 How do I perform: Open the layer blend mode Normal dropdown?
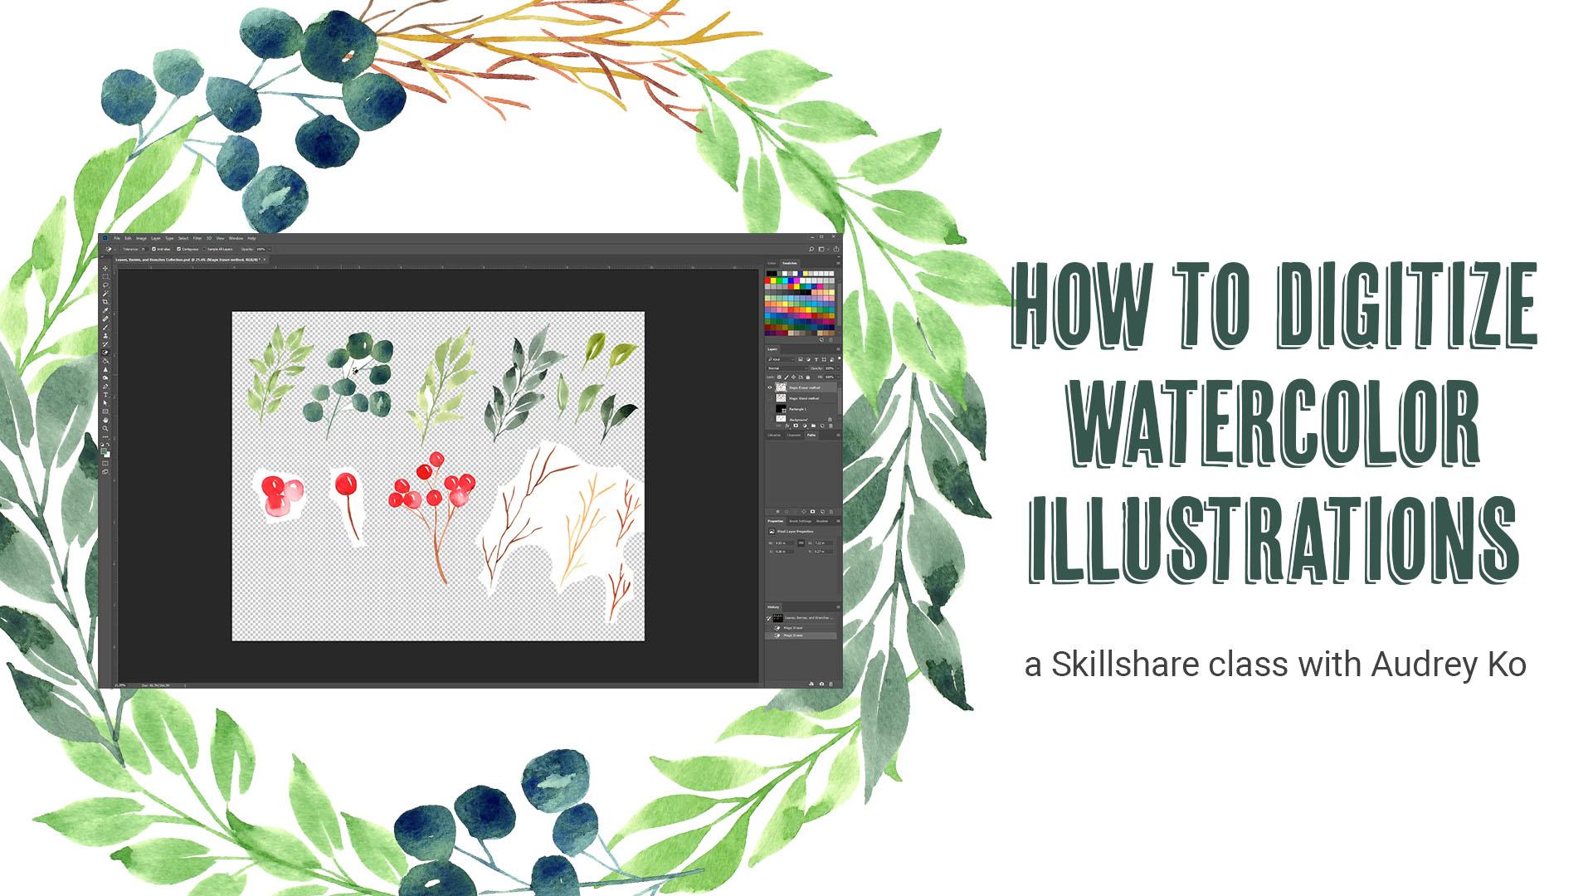tap(787, 368)
